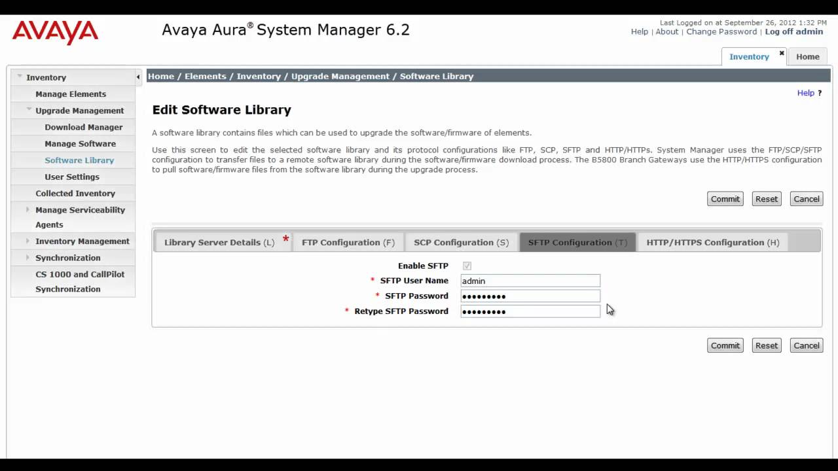Viewport: 838px width, 471px height.
Task: Select the Inventory root sidebar item
Action: click(46, 77)
